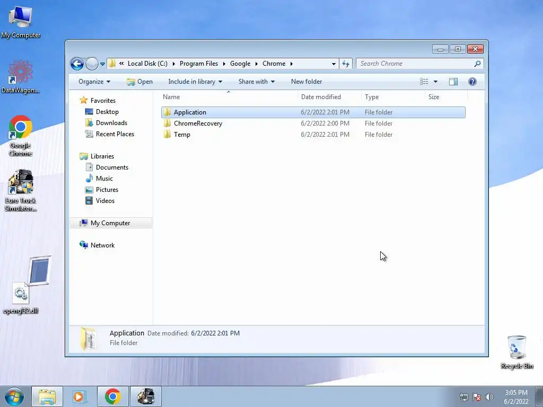Select Favorites in navigation pane

tap(103, 101)
